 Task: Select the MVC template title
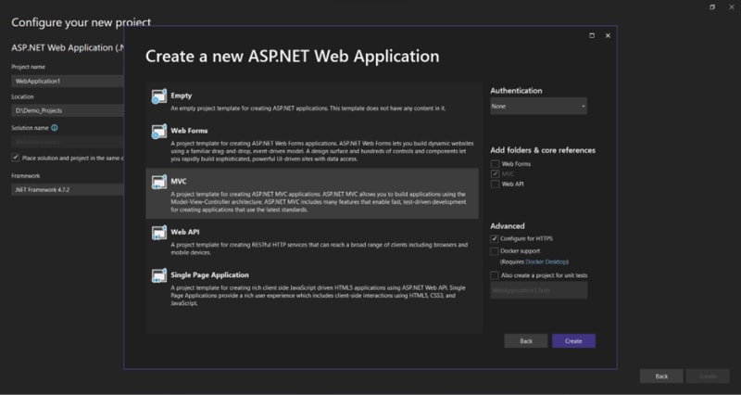179,181
